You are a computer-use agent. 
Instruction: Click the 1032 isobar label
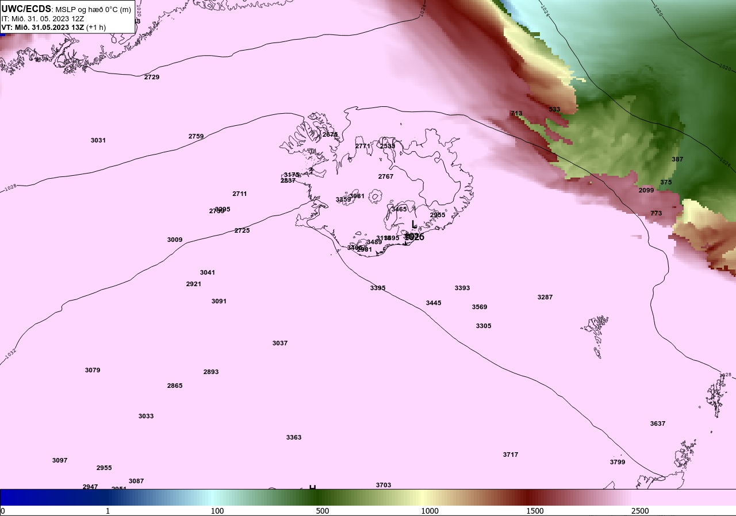pos(10,355)
